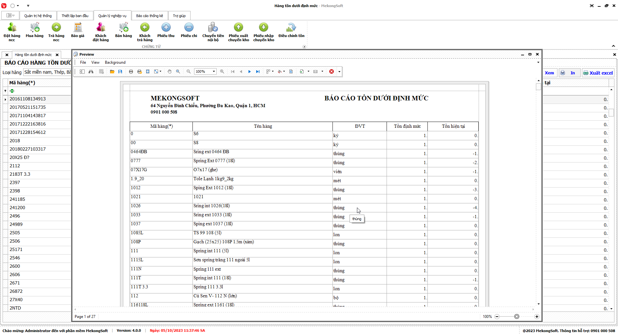The image size is (618, 334).
Task: Select the Hand tool in Preview toolbar
Action: [x=169, y=71]
